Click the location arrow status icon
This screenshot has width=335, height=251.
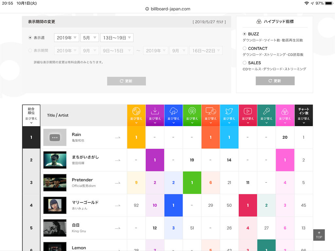[312, 3]
